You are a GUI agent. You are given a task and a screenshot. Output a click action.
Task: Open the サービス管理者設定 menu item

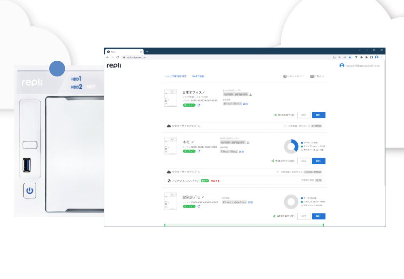[x=175, y=76]
